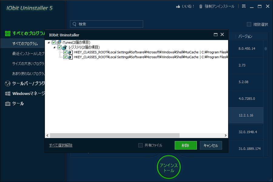The image size is (273, 182).
Task: Enable the 共有ファイル checkbox
Action: click(140, 145)
